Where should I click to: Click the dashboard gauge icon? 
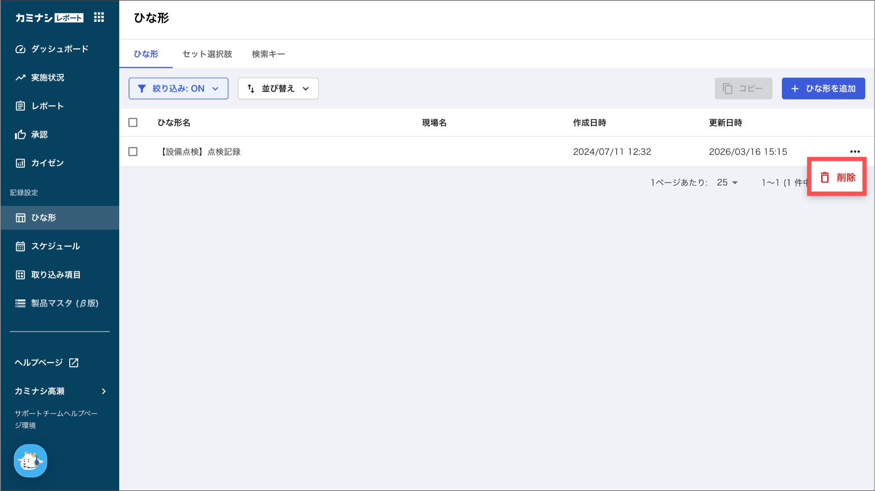(20, 49)
